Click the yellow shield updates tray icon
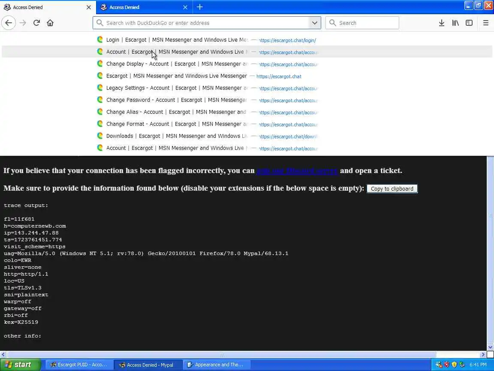Image resolution: width=494 pixels, height=371 pixels. coord(454,365)
